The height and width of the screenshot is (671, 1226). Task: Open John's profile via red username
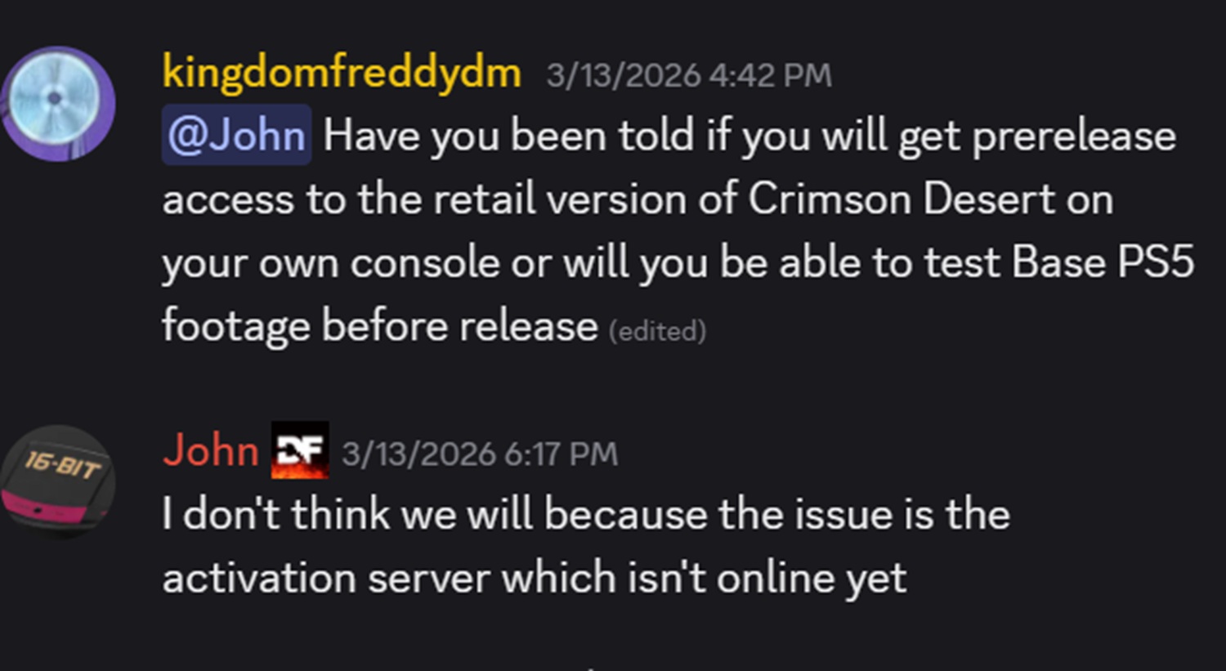[x=211, y=450]
